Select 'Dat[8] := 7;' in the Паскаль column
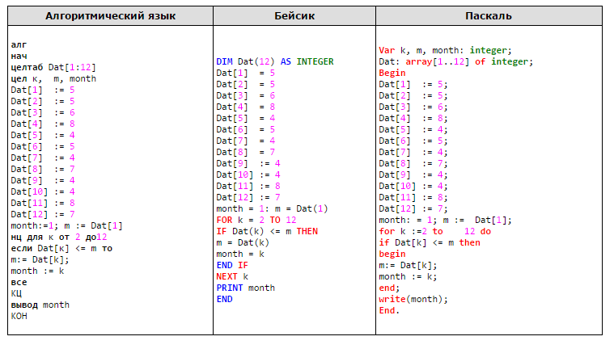This screenshot has width=614, height=349. click(x=413, y=163)
